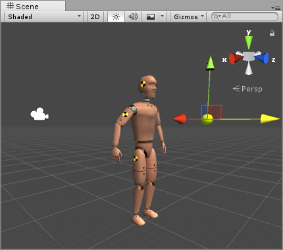The image size is (283, 250).
Task: Select the camera gizmo icon in scene
Action: click(x=39, y=114)
